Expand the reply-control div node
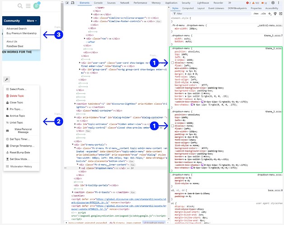284x225 pixels. 75,128
